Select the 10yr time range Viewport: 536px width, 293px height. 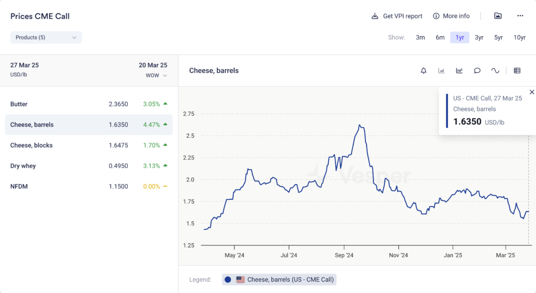tap(519, 38)
